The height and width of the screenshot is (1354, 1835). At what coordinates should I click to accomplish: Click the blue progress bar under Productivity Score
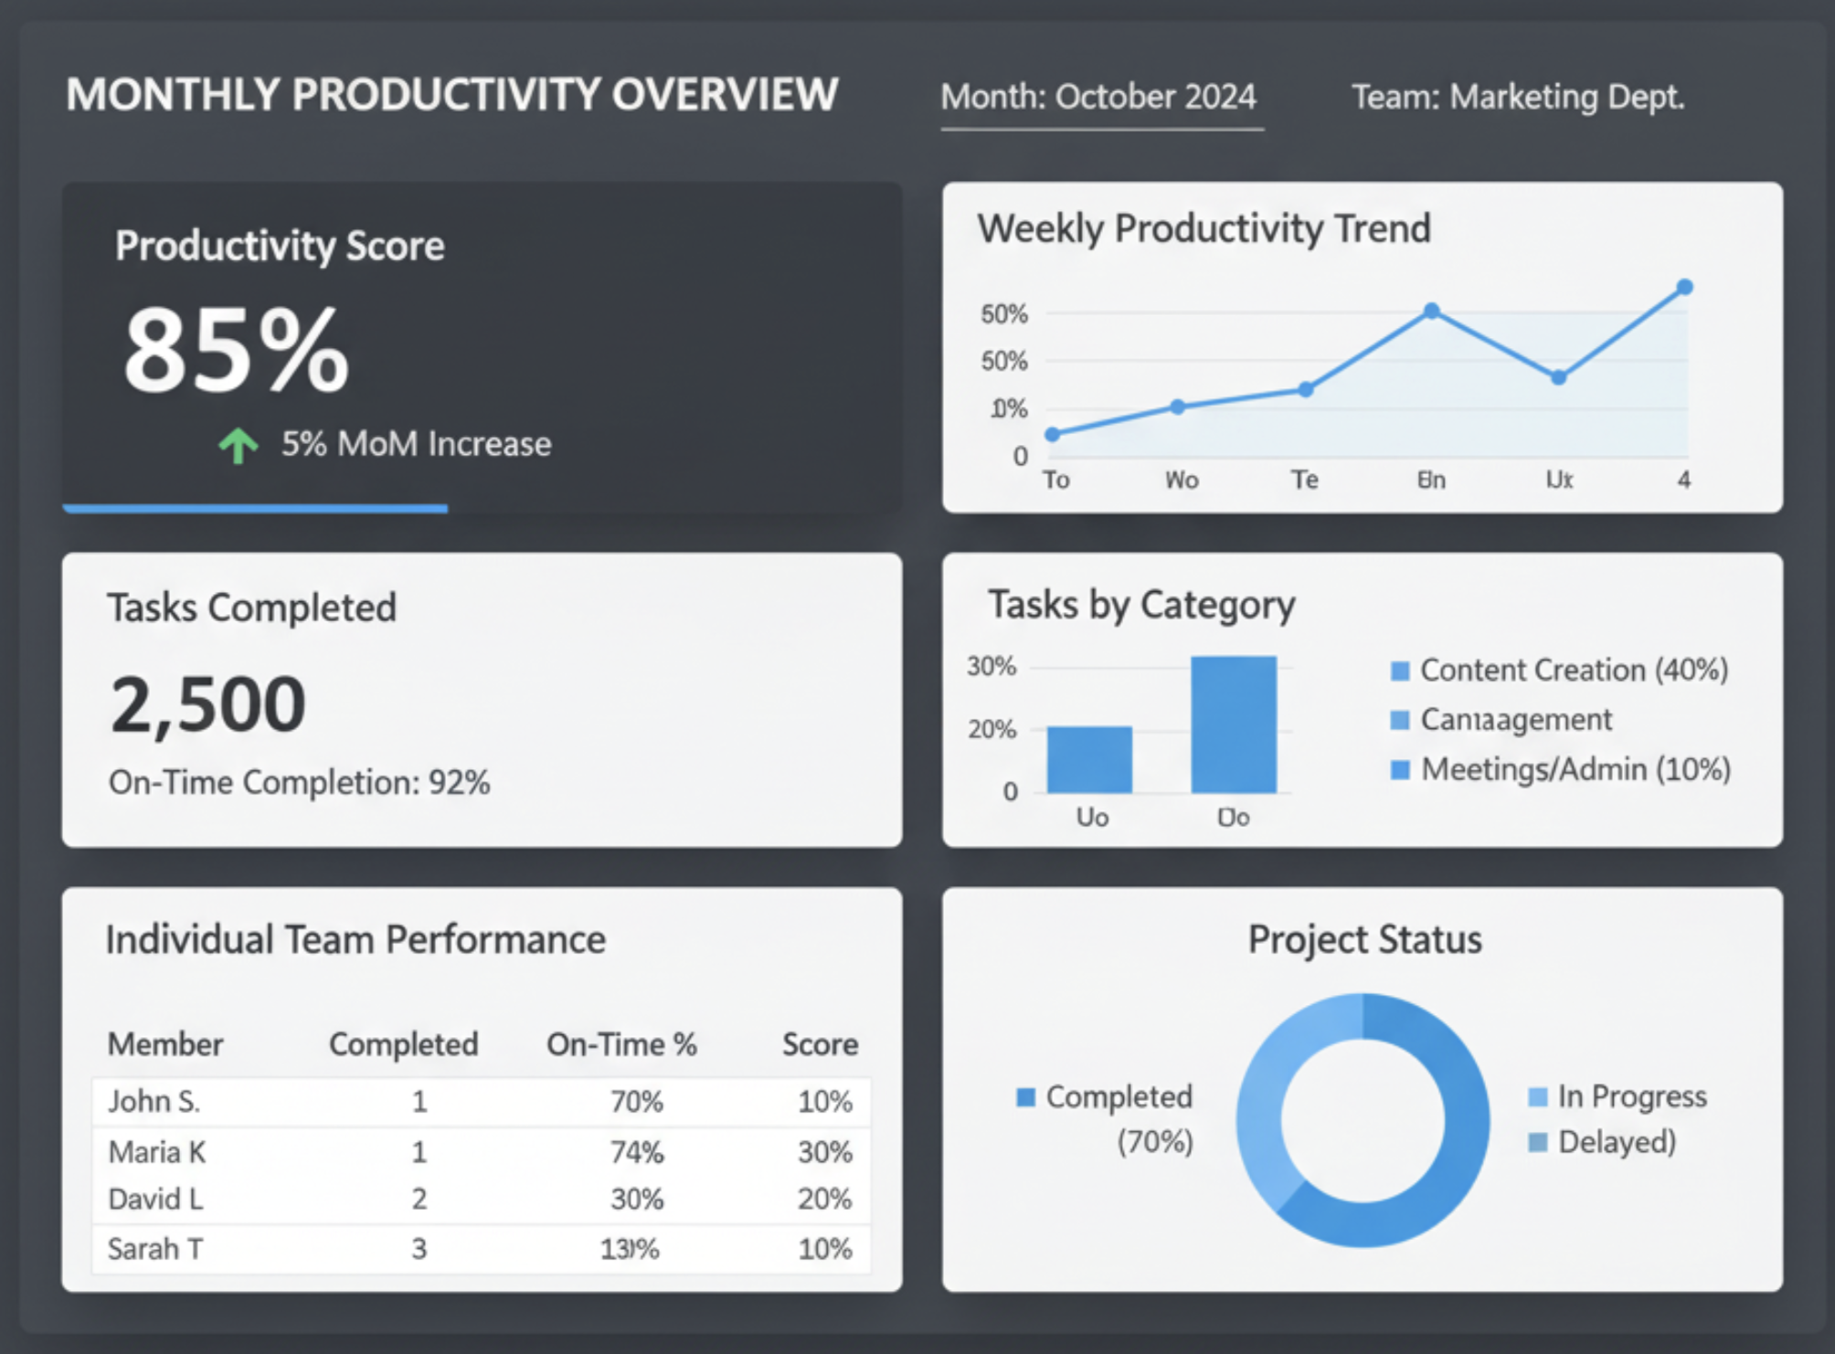click(254, 506)
